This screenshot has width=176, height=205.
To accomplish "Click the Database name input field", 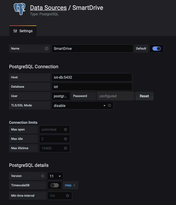I will tap(92, 87).
